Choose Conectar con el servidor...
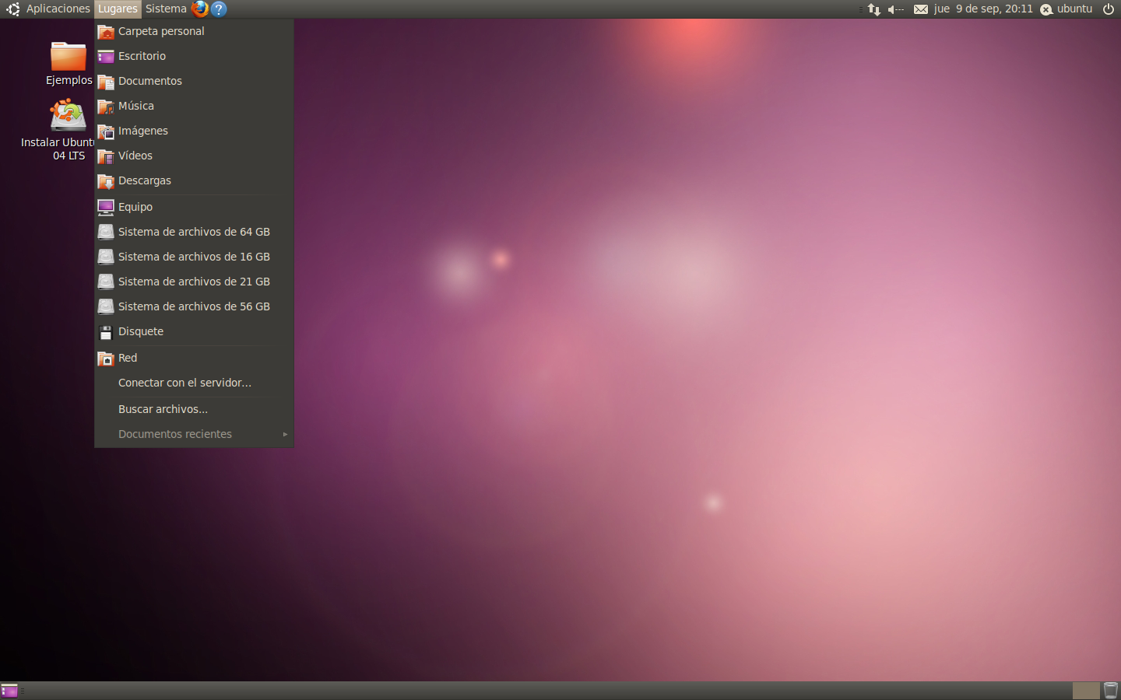 pyautogui.click(x=194, y=383)
